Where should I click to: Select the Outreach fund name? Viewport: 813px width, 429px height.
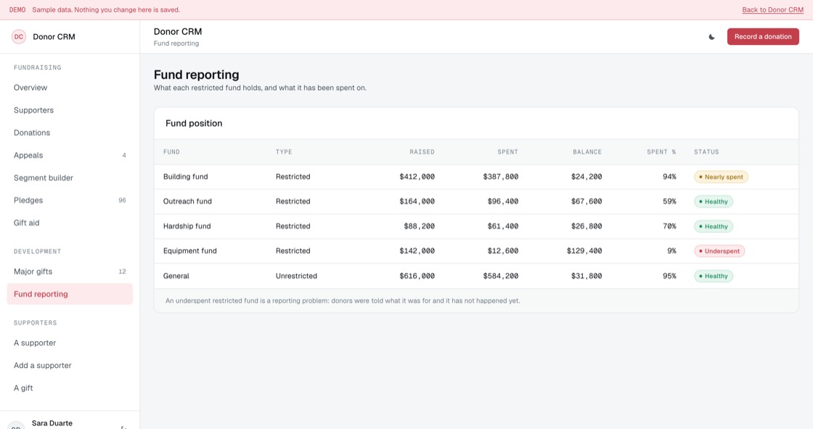tap(188, 201)
